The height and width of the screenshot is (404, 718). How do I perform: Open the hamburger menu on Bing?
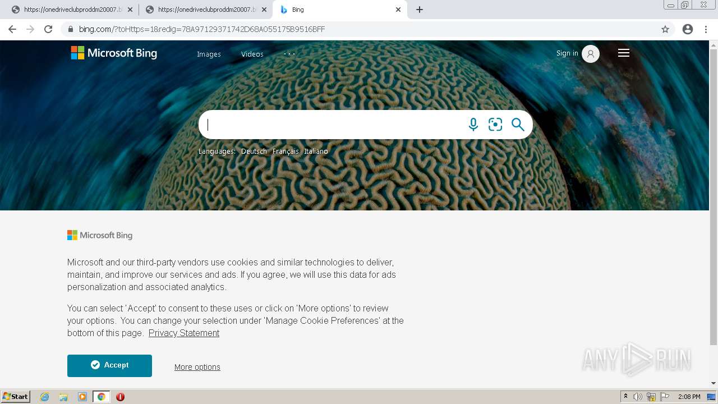pyautogui.click(x=624, y=53)
